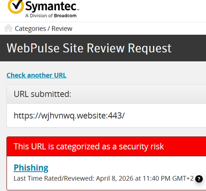
Task: Open the Check another URL link
Action: pyautogui.click(x=36, y=75)
